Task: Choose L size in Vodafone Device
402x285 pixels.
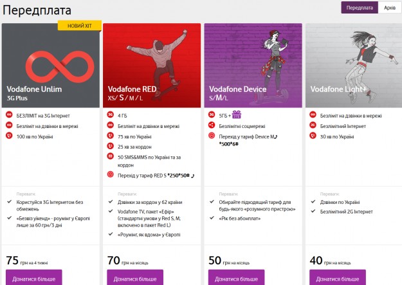Action: [x=229, y=99]
